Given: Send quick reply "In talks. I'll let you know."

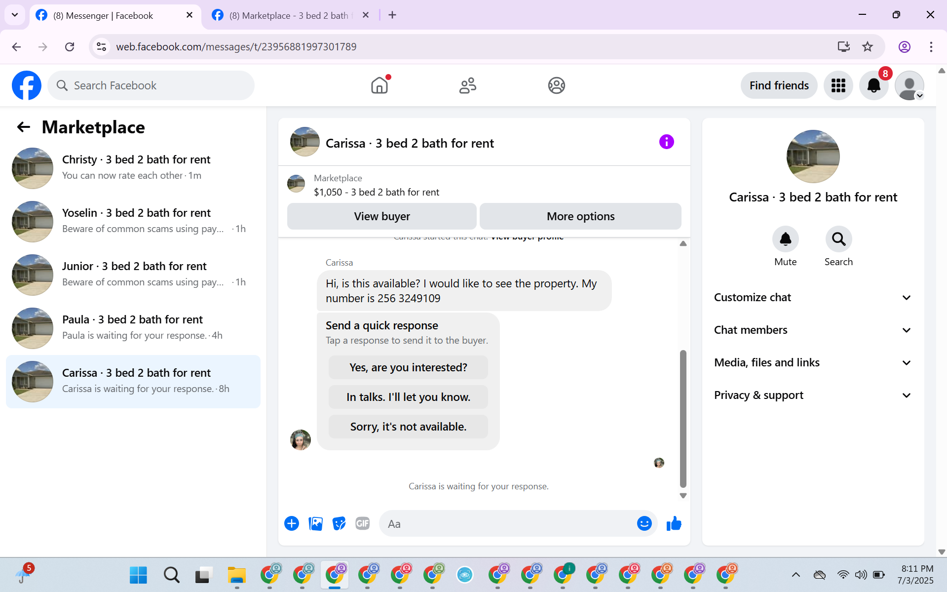Looking at the screenshot, I should pyautogui.click(x=408, y=397).
